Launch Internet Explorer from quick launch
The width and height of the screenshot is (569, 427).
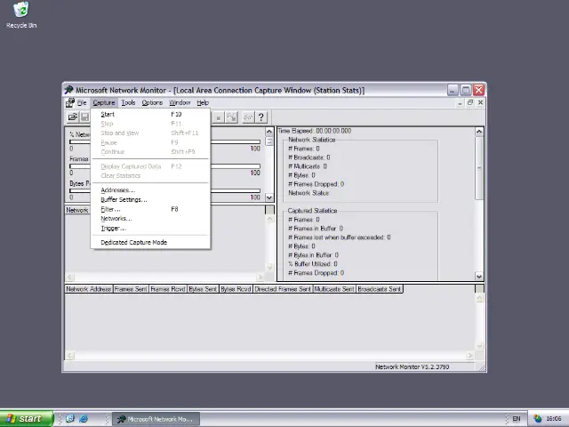(83, 419)
